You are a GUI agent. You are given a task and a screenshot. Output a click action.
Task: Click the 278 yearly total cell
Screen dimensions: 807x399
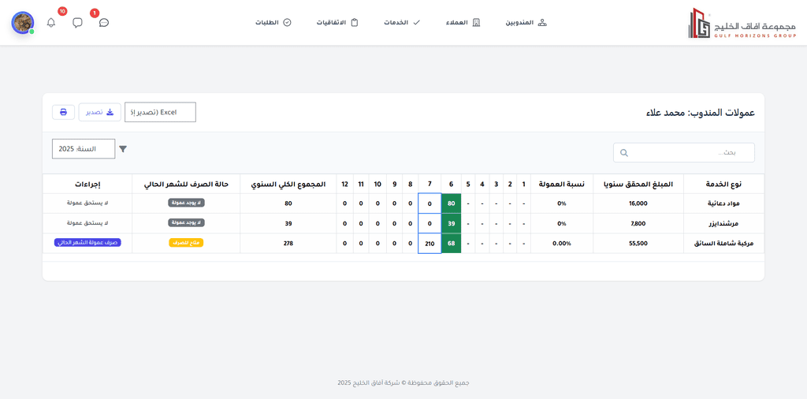288,243
